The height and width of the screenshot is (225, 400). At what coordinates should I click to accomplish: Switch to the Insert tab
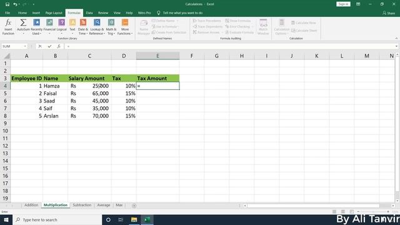point(36,12)
